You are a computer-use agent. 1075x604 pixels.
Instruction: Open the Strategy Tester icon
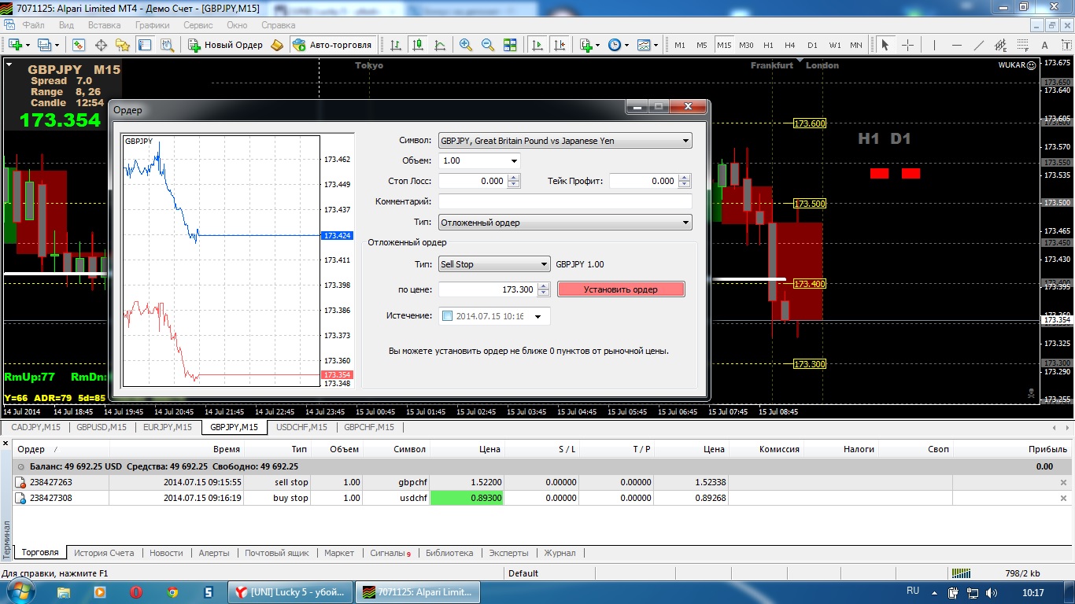[x=167, y=45]
